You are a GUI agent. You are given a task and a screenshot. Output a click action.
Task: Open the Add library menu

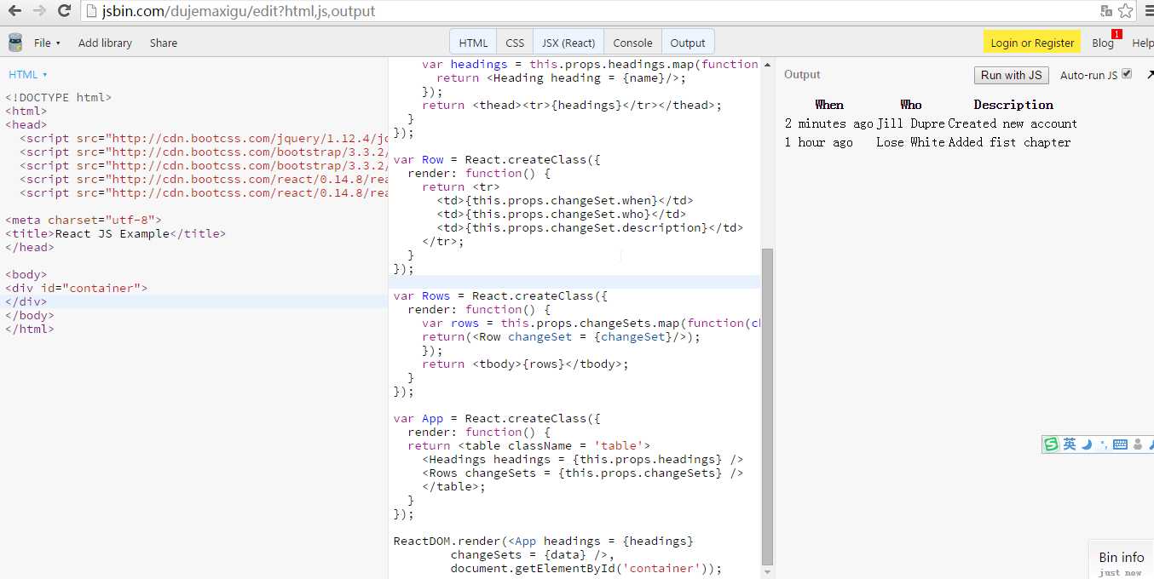click(105, 43)
